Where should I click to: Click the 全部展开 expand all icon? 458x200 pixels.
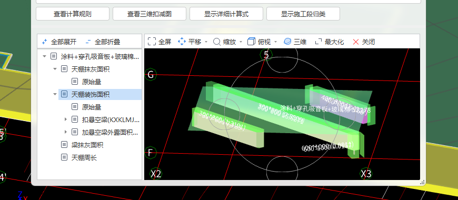(x=44, y=42)
